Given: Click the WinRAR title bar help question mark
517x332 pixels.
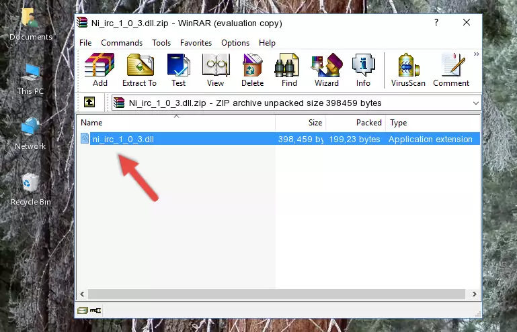Looking at the screenshot, I should [x=436, y=22].
